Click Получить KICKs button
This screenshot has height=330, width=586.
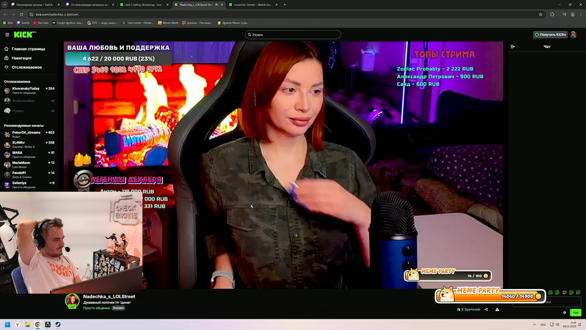[551, 35]
